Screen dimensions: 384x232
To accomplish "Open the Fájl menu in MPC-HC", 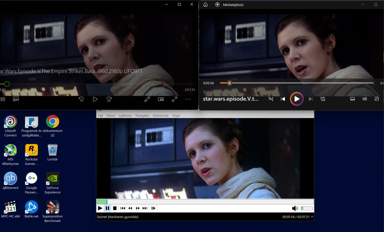I will click(100, 115).
